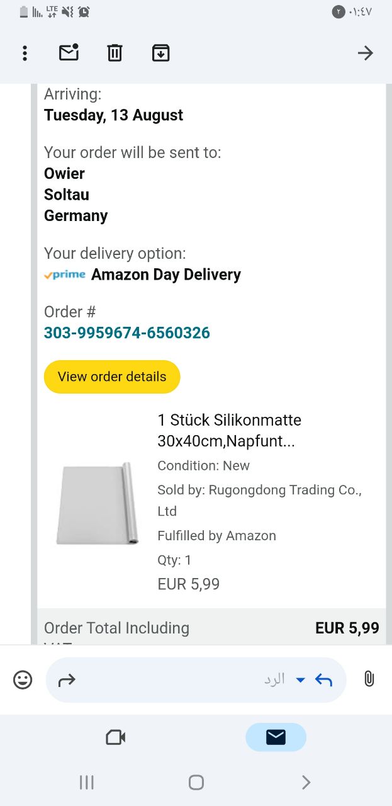This screenshot has width=392, height=806.
Task: Switch to the Meet video tab
Action: pyautogui.click(x=116, y=737)
